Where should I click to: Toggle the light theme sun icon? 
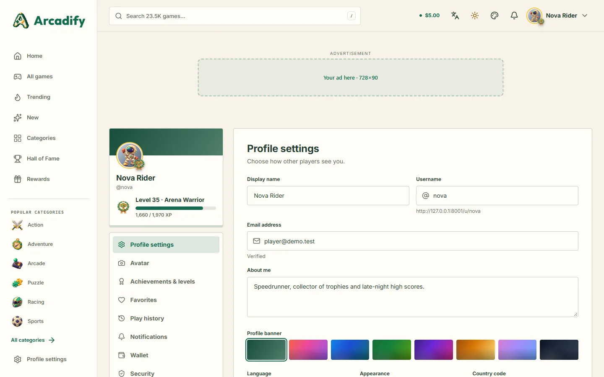pos(475,15)
